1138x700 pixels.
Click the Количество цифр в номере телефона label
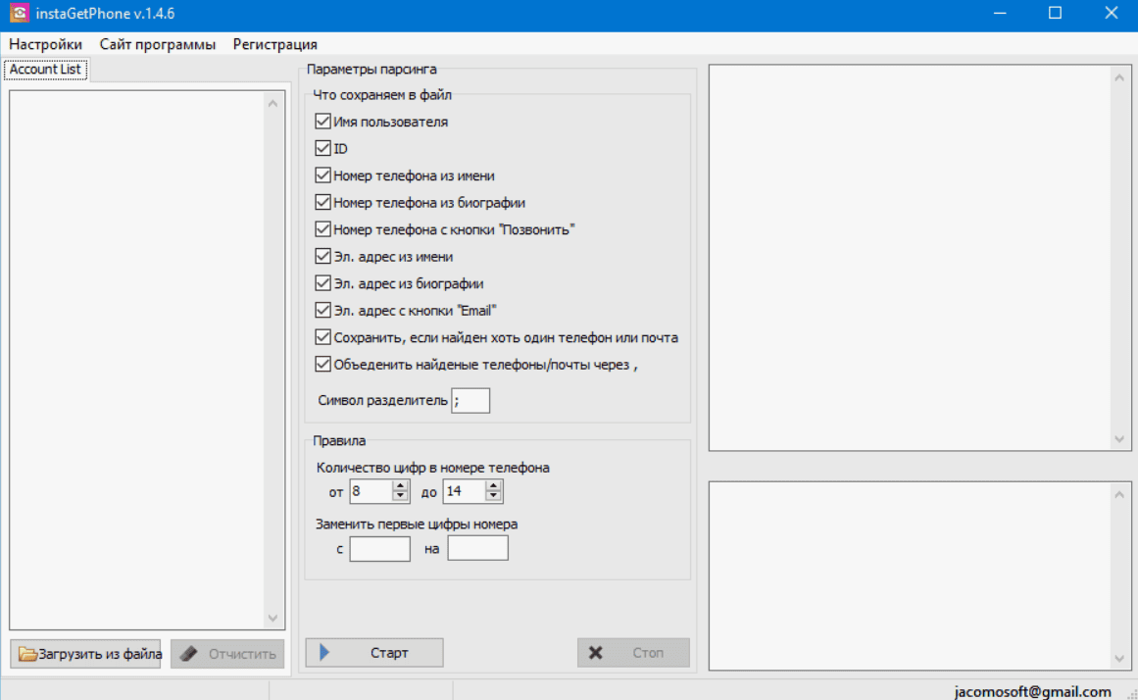pos(432,468)
